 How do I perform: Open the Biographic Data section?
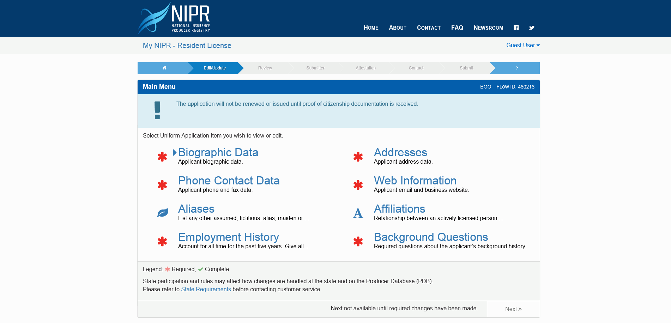218,152
